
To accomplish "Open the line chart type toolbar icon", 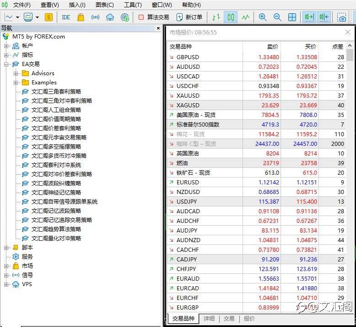I will pyautogui.click(x=9, y=17).
